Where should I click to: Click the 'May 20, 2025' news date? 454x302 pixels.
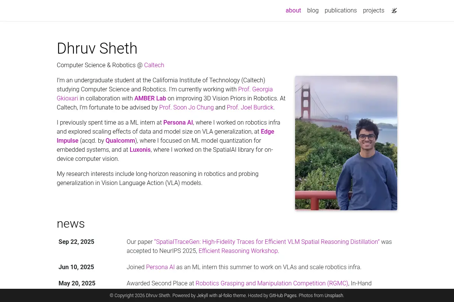77,283
